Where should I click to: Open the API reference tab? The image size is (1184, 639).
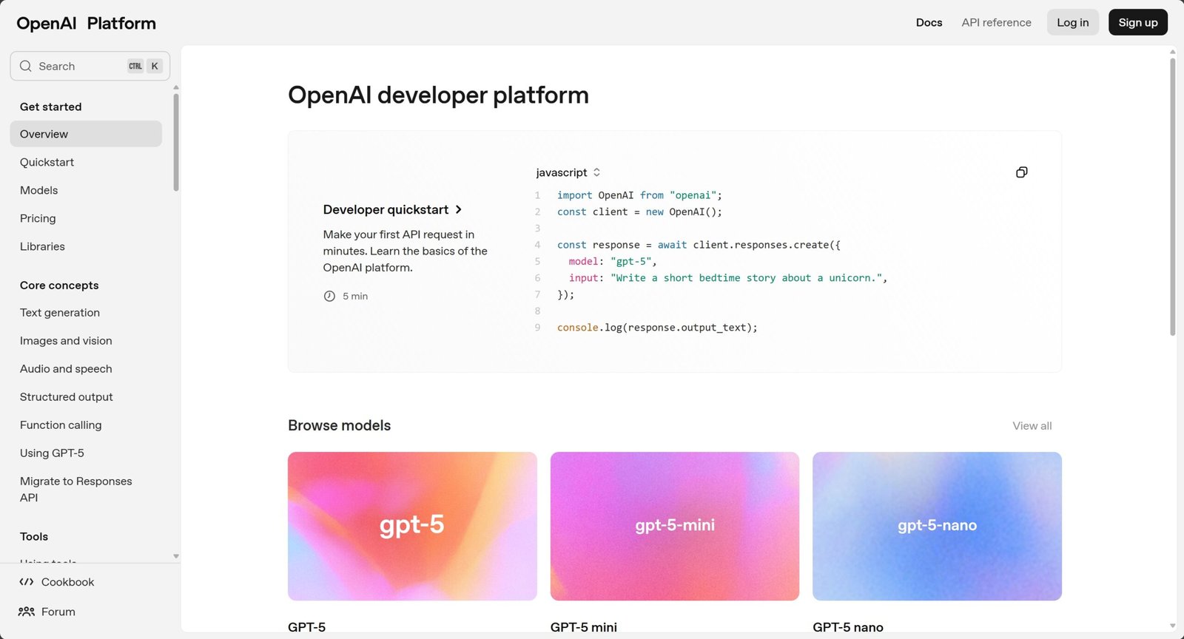[x=996, y=22]
